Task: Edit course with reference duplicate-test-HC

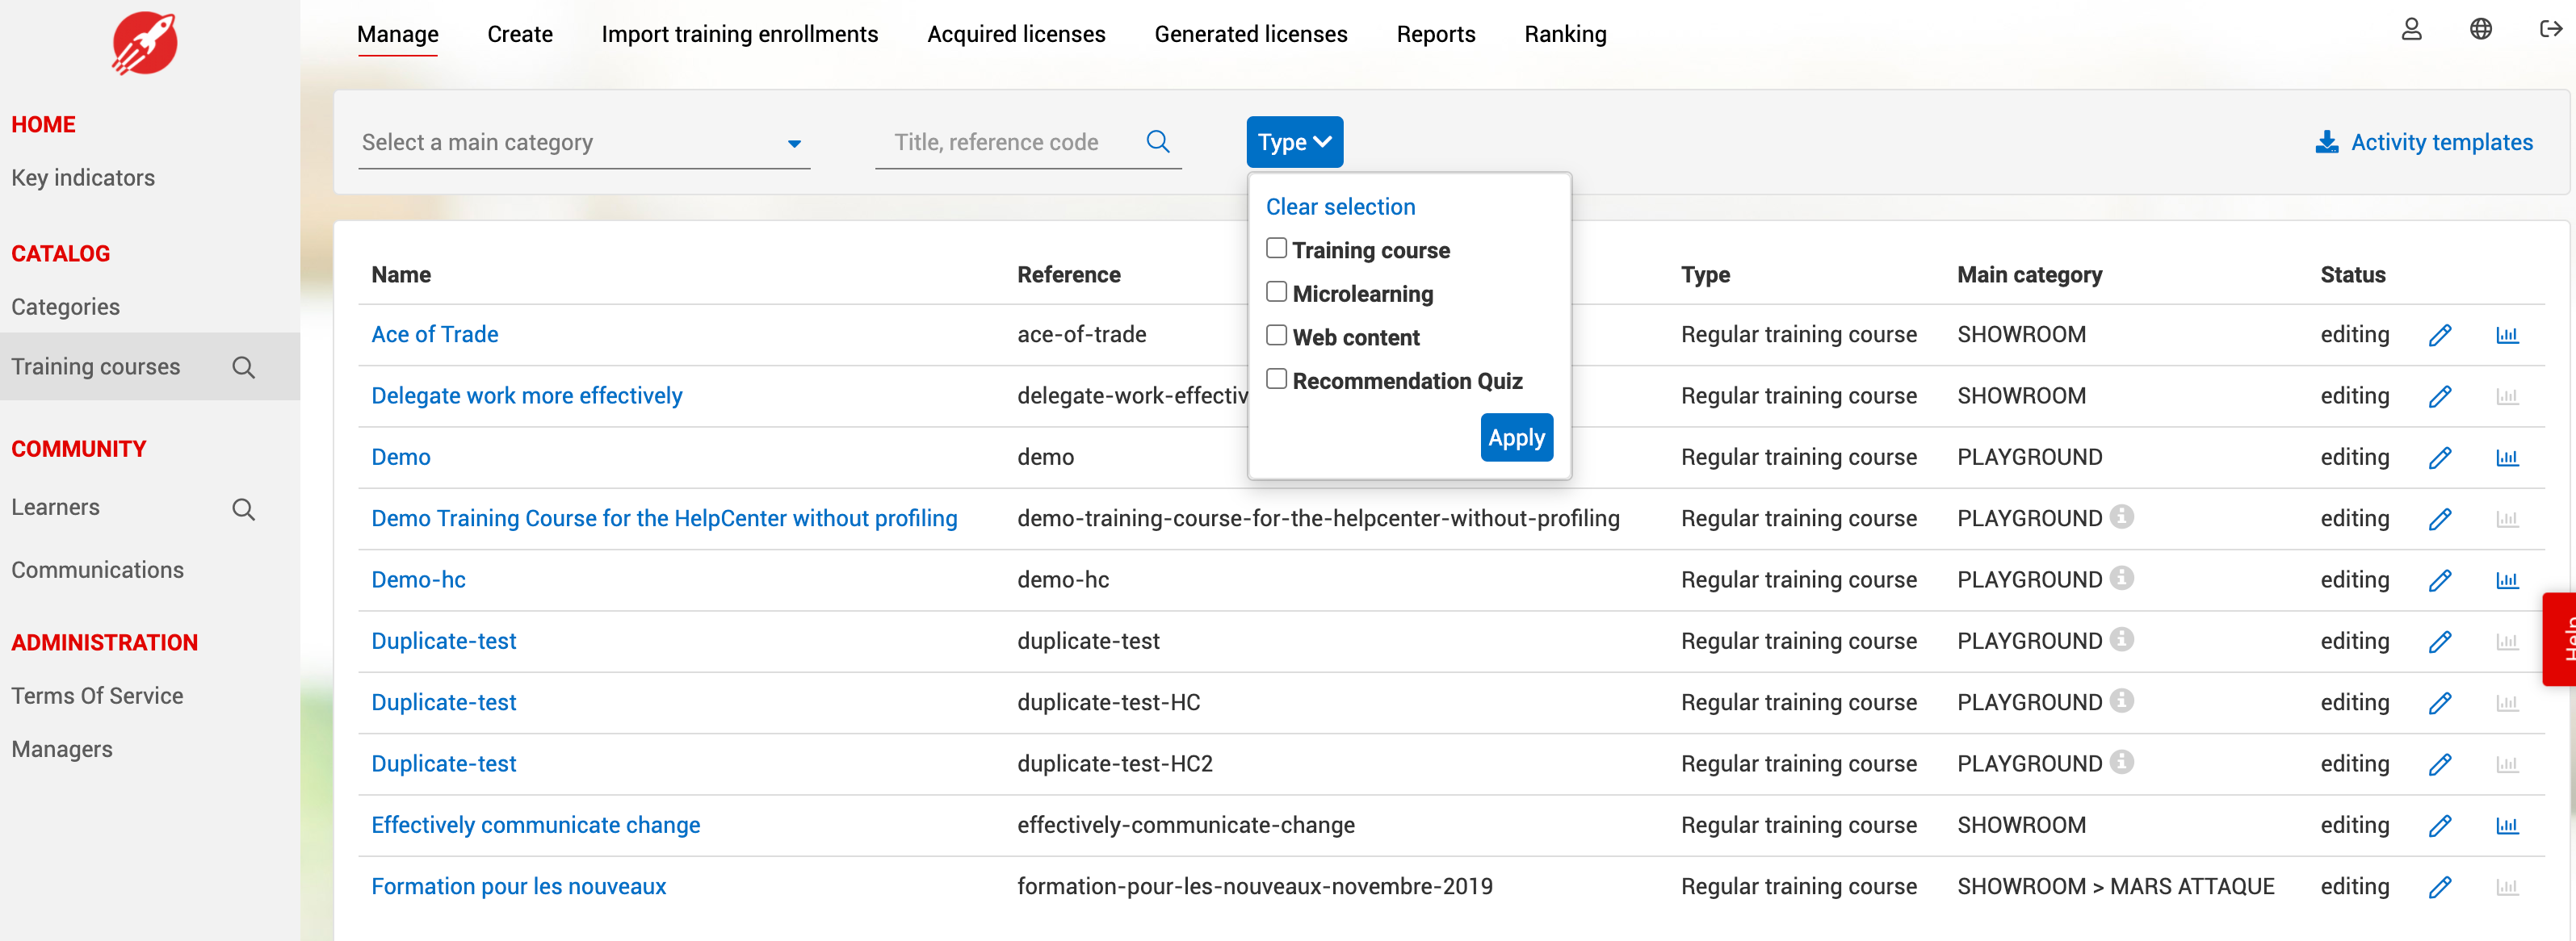Action: point(2439,703)
